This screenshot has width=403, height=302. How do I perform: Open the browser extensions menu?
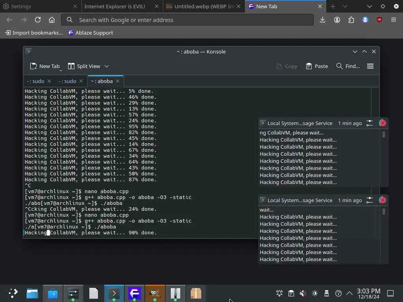[x=351, y=20]
